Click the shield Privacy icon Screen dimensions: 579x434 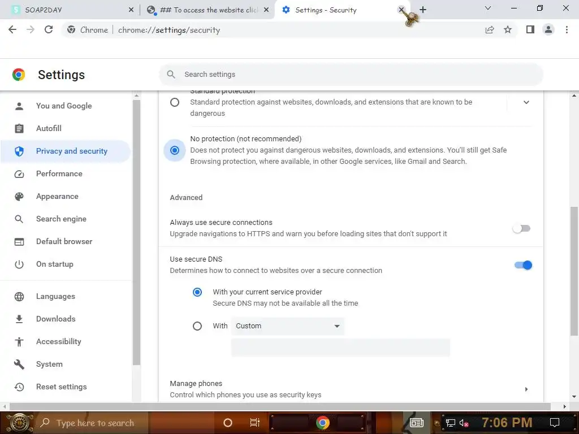(19, 151)
